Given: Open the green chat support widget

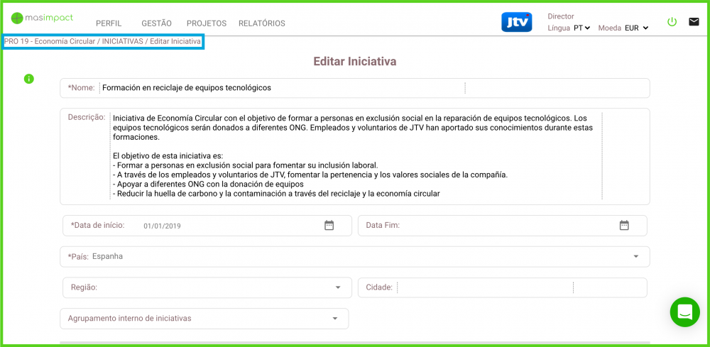Looking at the screenshot, I should click(x=684, y=312).
